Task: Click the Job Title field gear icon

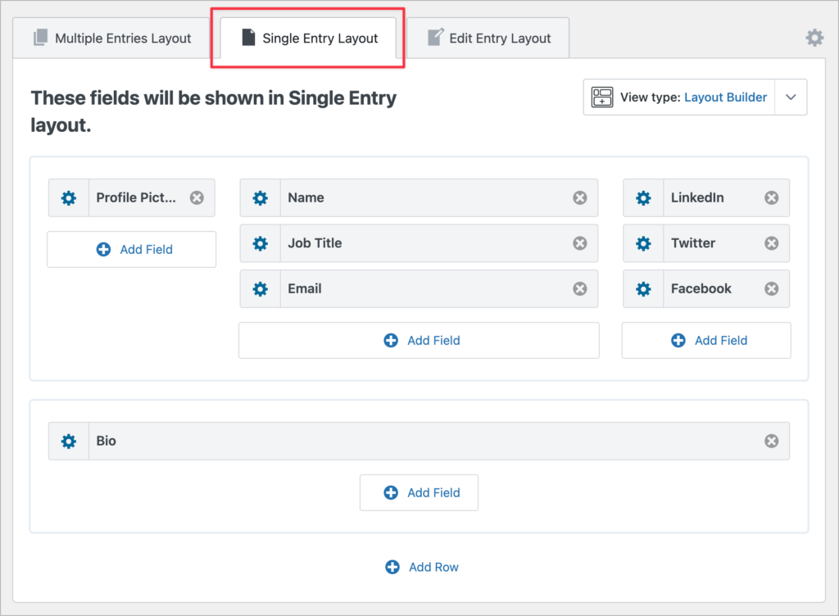Action: click(x=261, y=243)
